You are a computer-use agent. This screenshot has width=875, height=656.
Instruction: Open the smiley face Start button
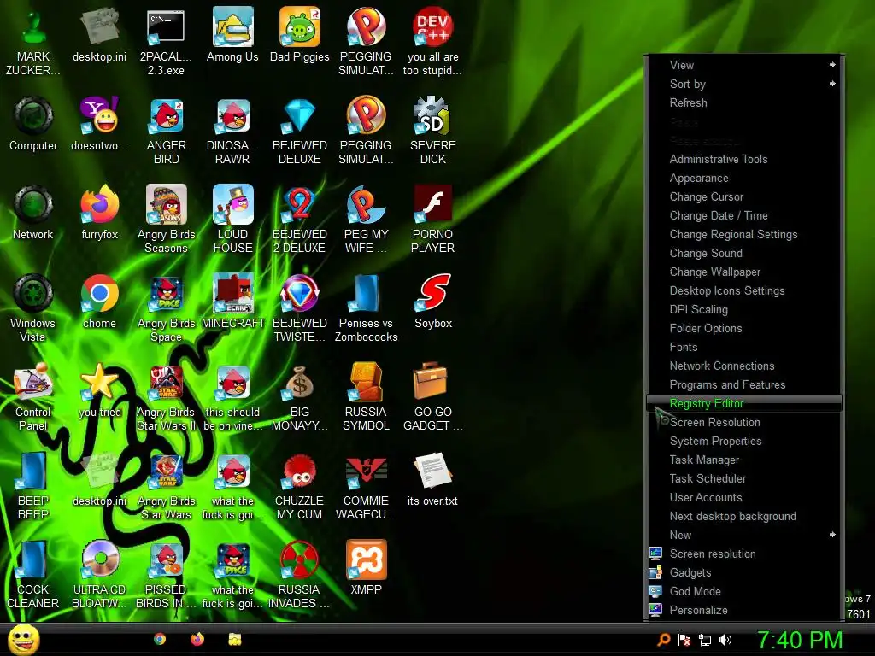coord(23,640)
